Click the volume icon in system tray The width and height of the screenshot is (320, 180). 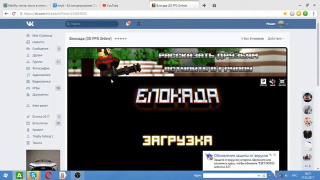pyautogui.click(x=286, y=175)
